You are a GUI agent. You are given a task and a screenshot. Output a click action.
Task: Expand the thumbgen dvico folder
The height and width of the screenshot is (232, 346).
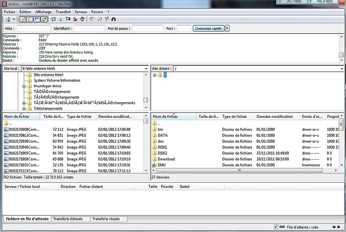[x=24, y=86]
